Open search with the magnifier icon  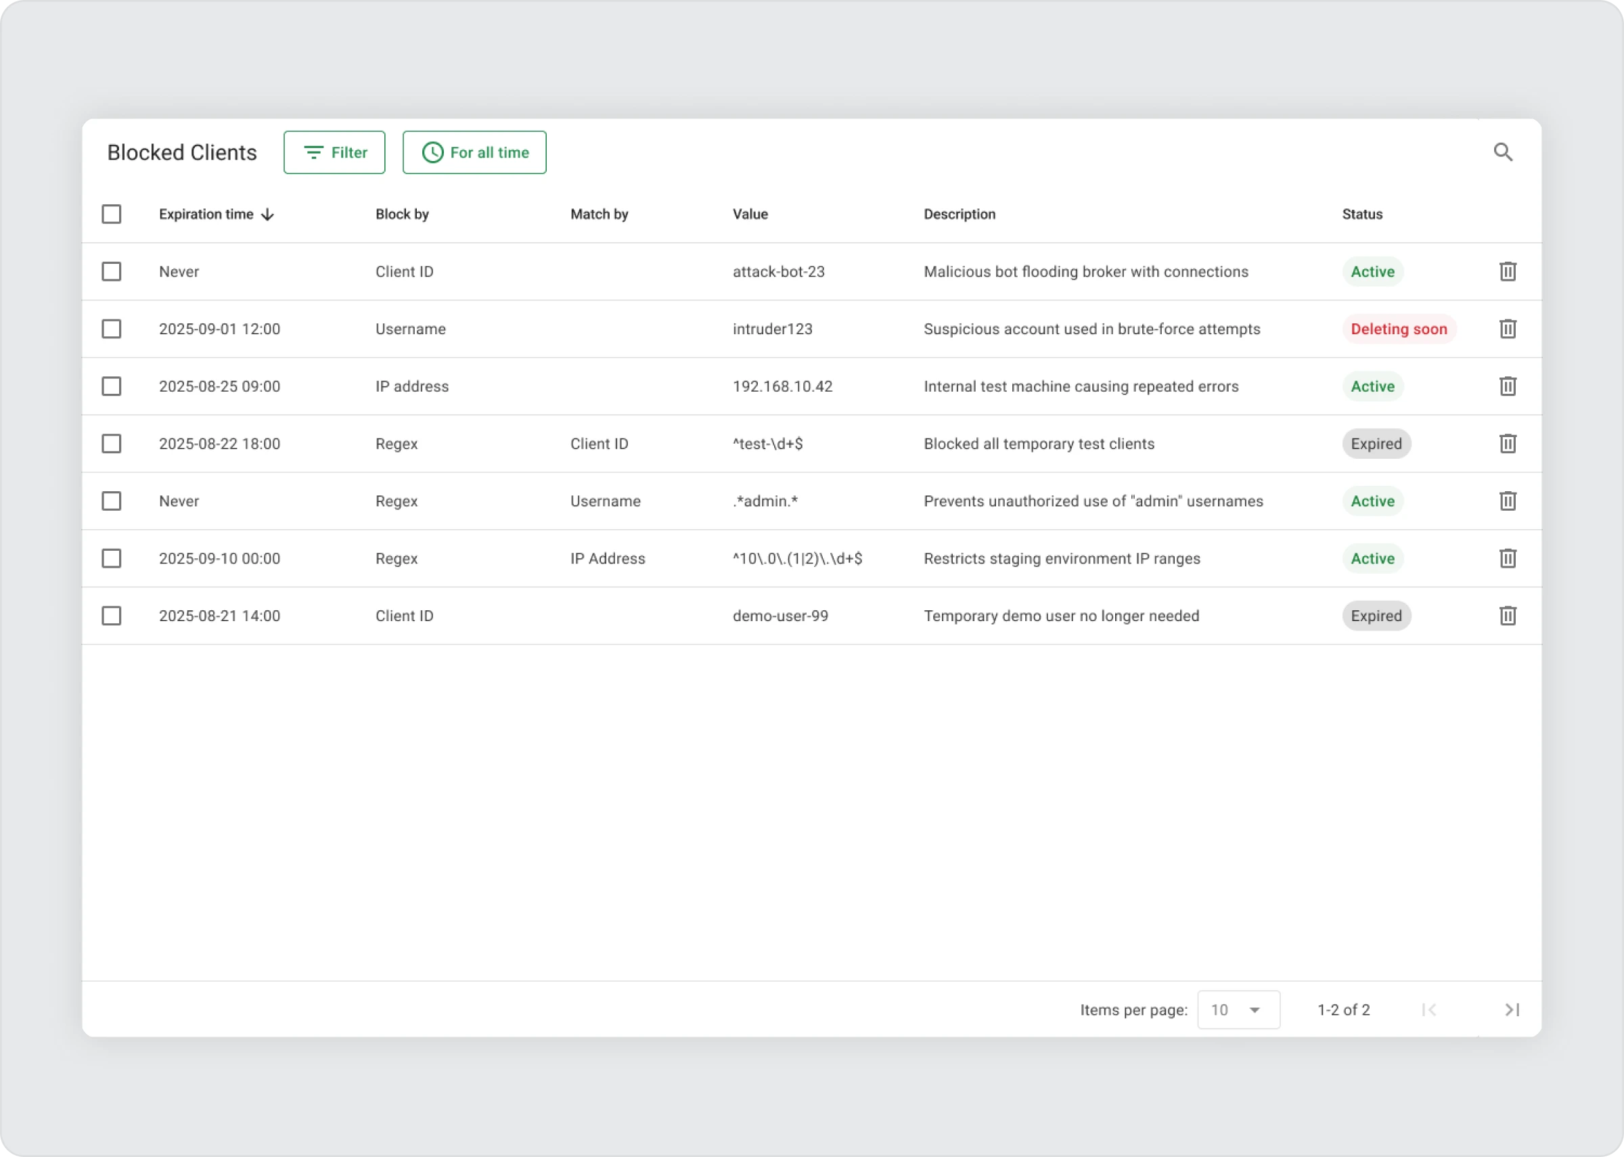coord(1502,152)
